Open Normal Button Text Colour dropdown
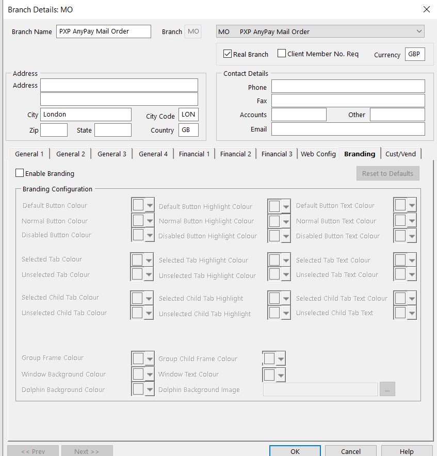Screen dimensions: 437x456 [412, 220]
